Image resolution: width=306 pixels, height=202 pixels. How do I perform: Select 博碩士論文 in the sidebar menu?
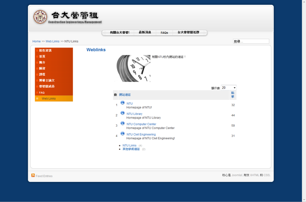[47, 80]
